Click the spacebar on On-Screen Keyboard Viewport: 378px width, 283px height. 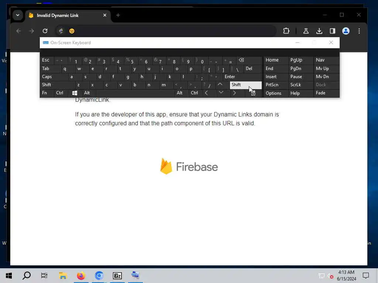[x=135, y=93]
